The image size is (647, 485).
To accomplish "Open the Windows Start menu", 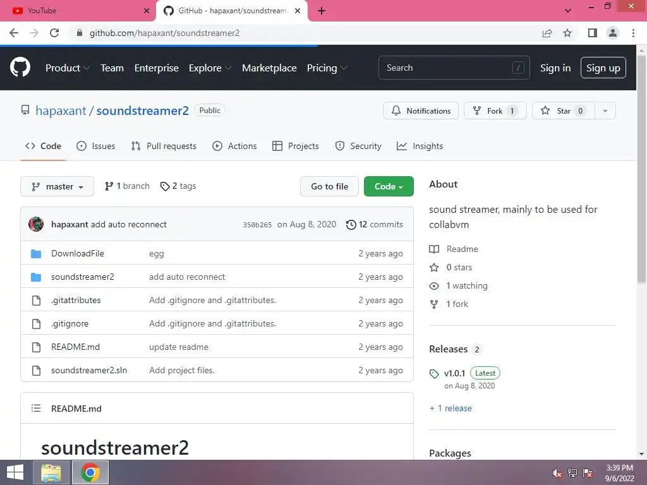I will pyautogui.click(x=15, y=472).
